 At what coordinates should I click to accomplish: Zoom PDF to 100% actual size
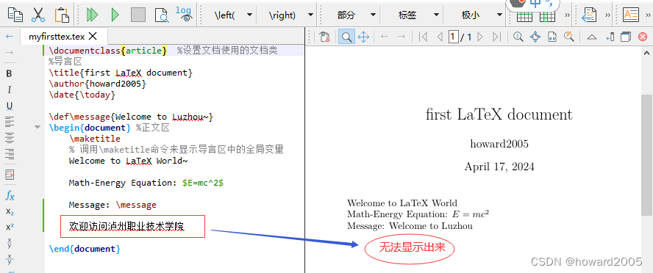[x=518, y=37]
